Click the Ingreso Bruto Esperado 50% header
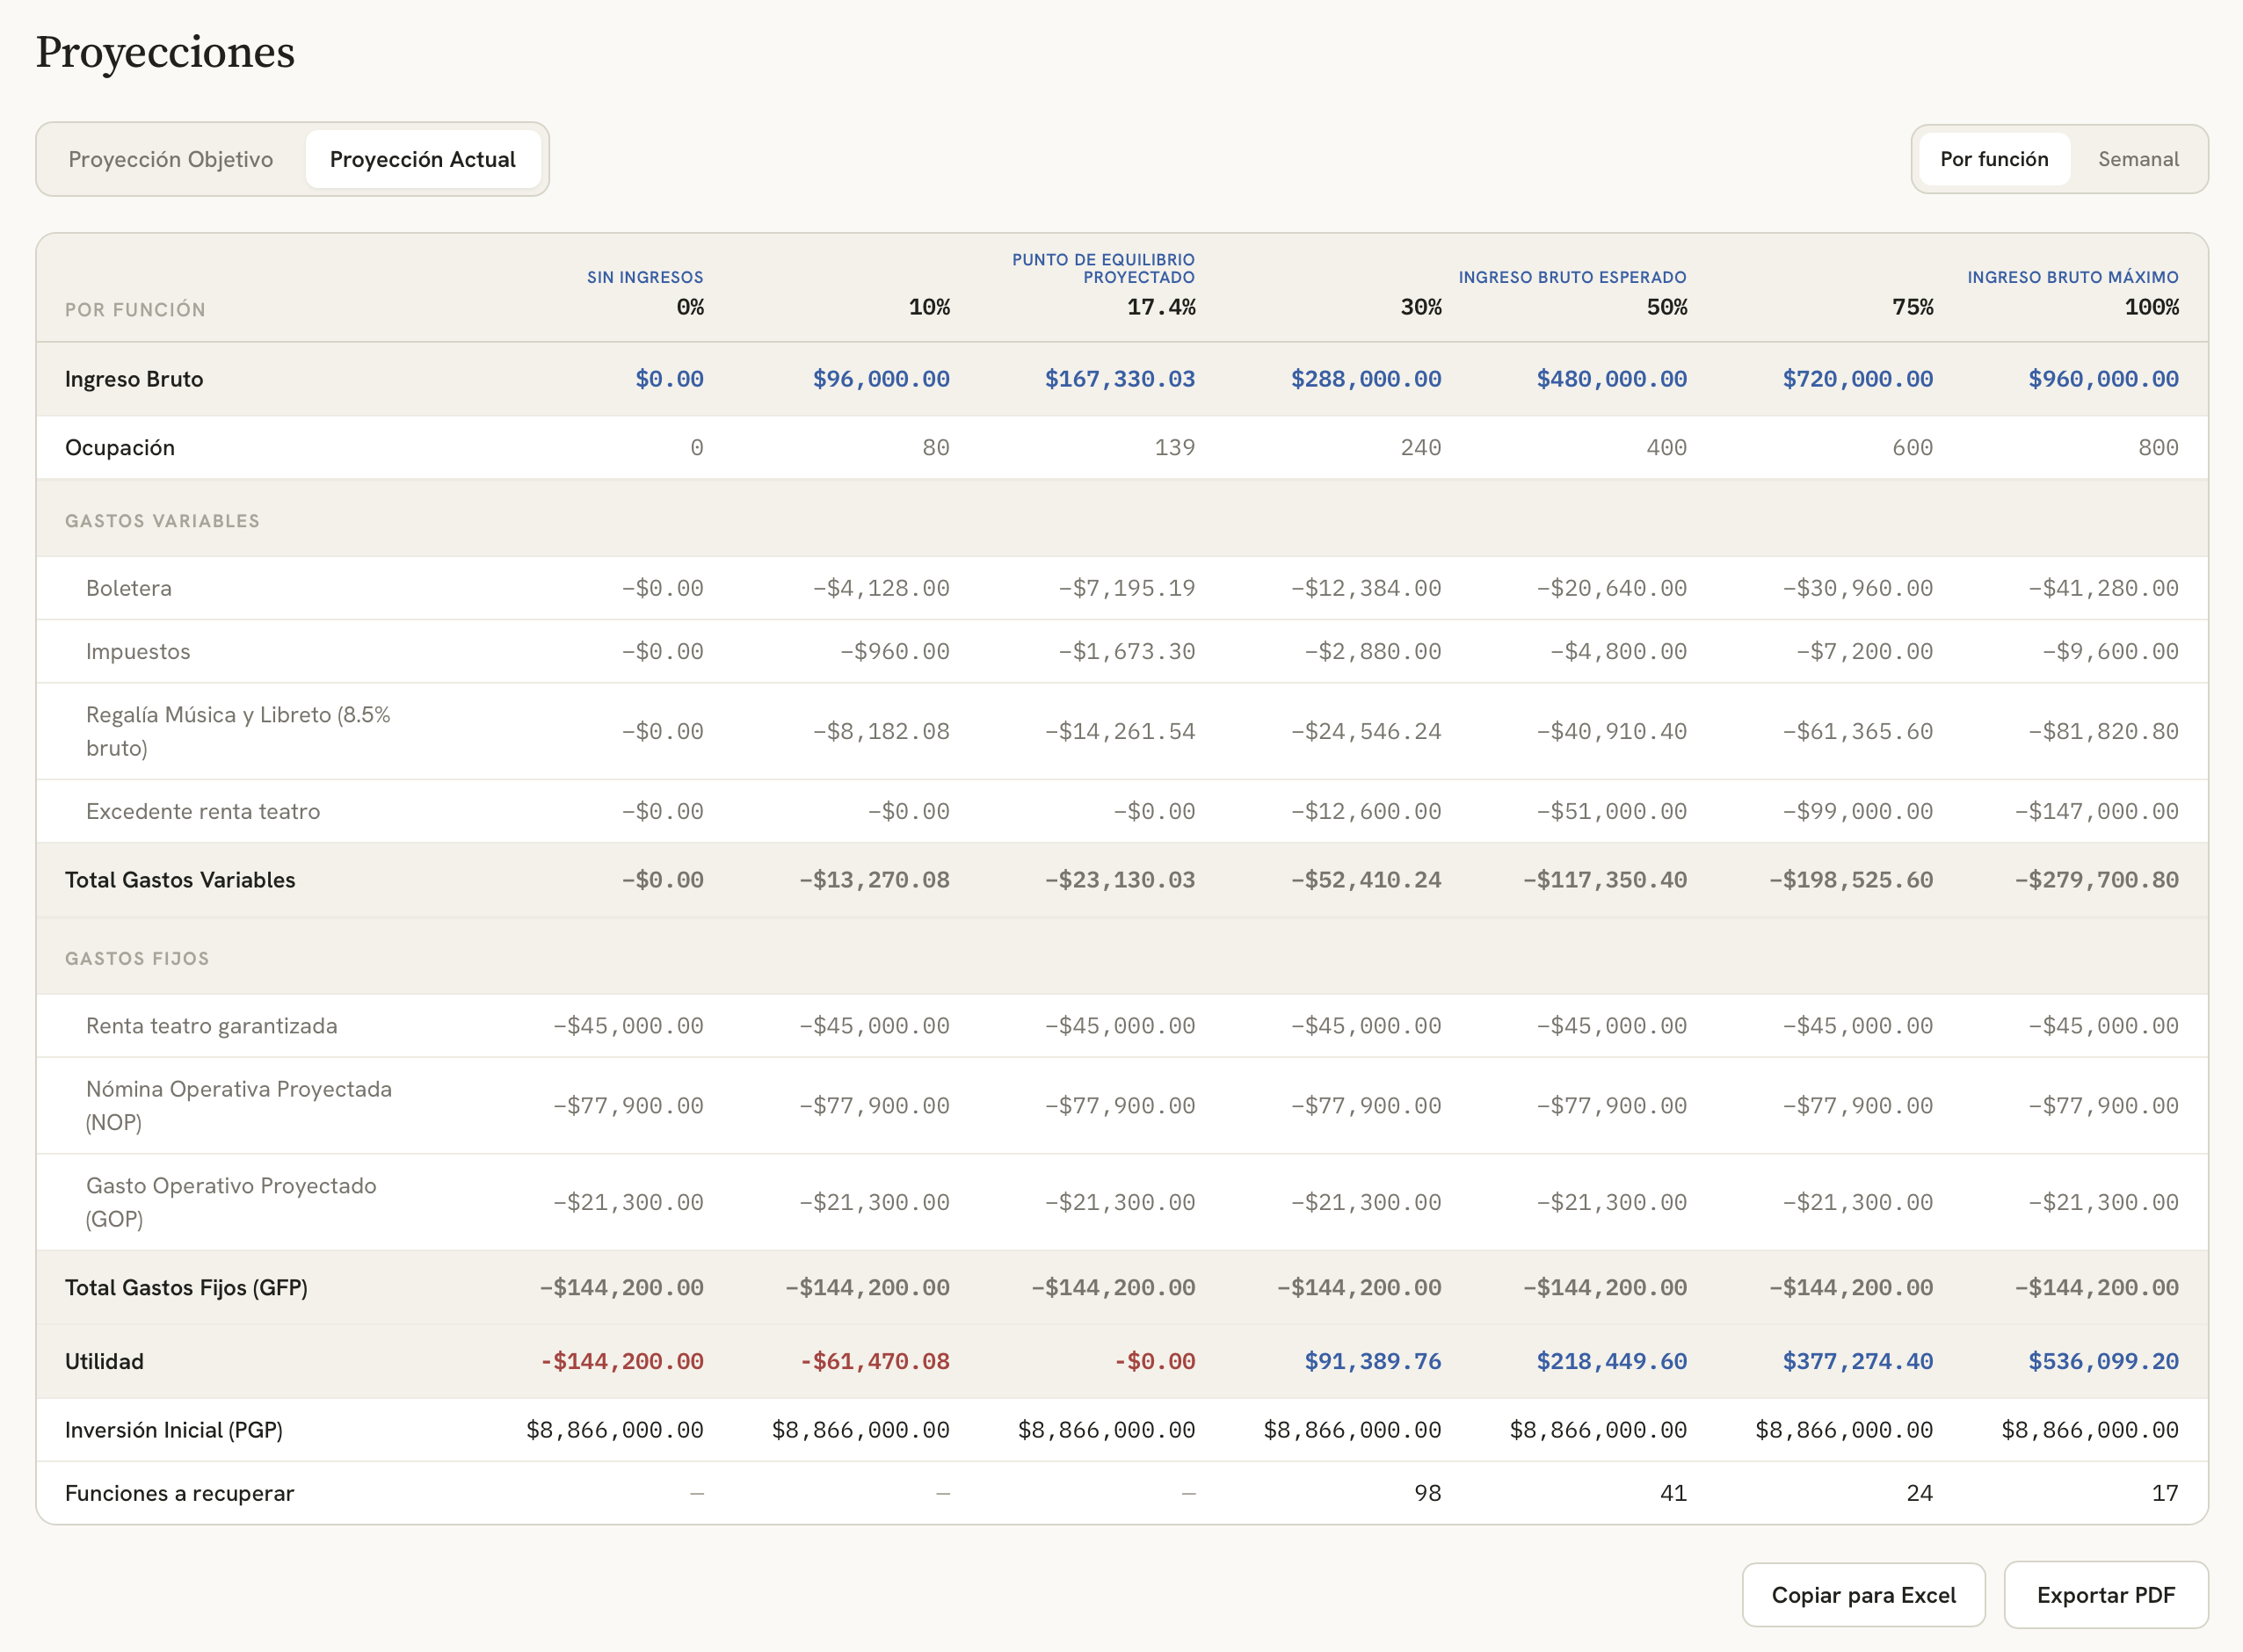 click(1572, 292)
